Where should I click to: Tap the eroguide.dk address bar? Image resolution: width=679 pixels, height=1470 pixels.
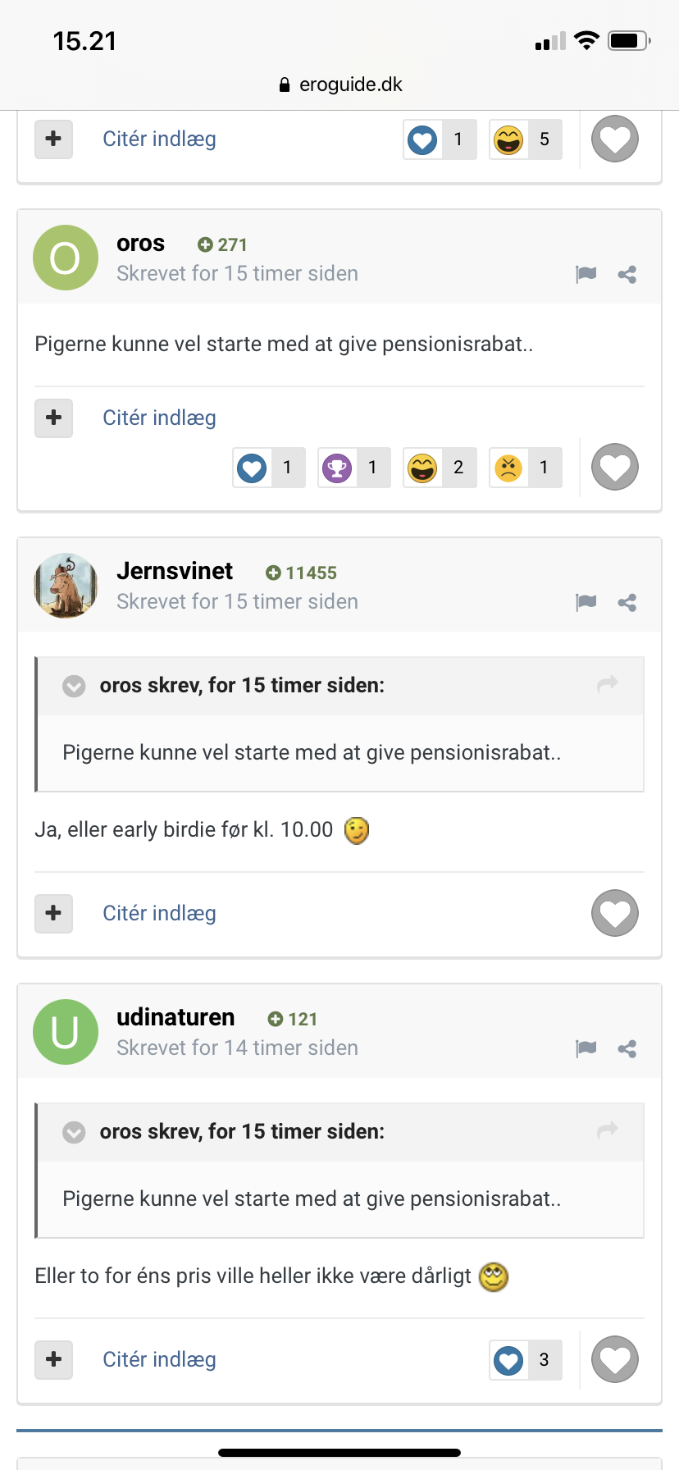pyautogui.click(x=339, y=84)
